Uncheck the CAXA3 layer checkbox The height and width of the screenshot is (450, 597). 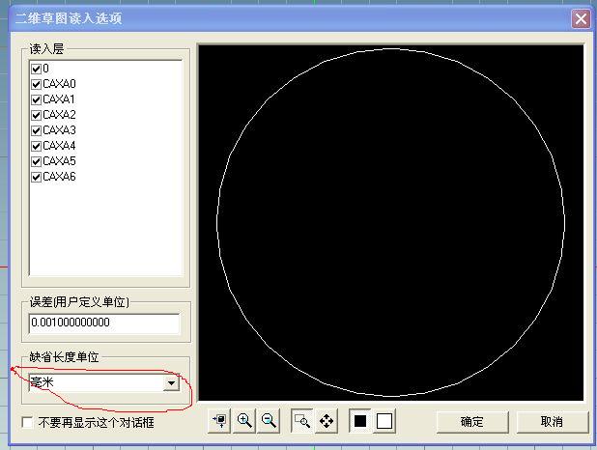pos(36,130)
